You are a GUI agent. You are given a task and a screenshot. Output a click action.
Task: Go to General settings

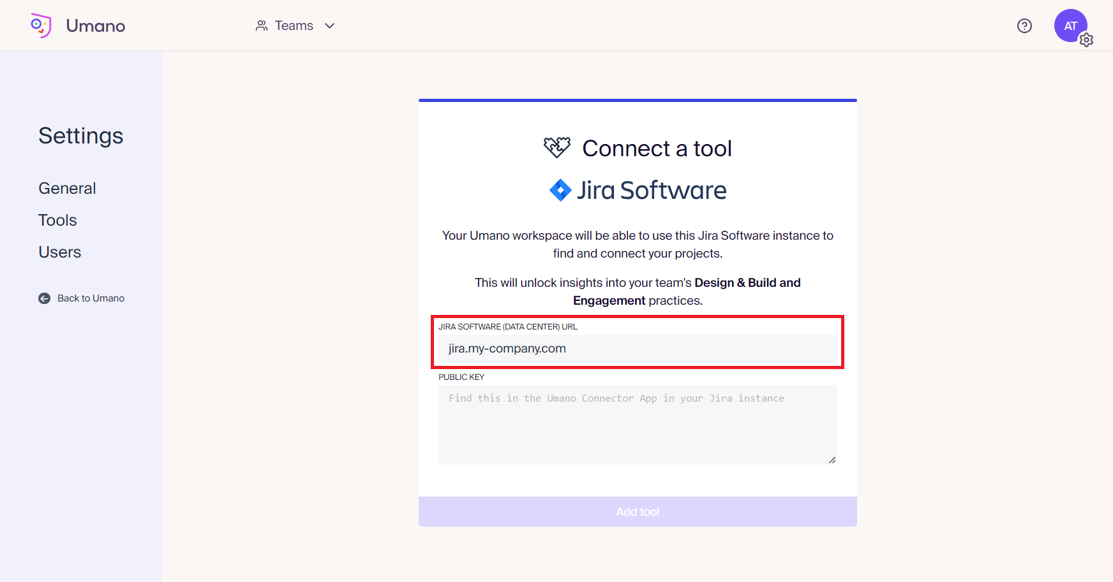(x=67, y=189)
